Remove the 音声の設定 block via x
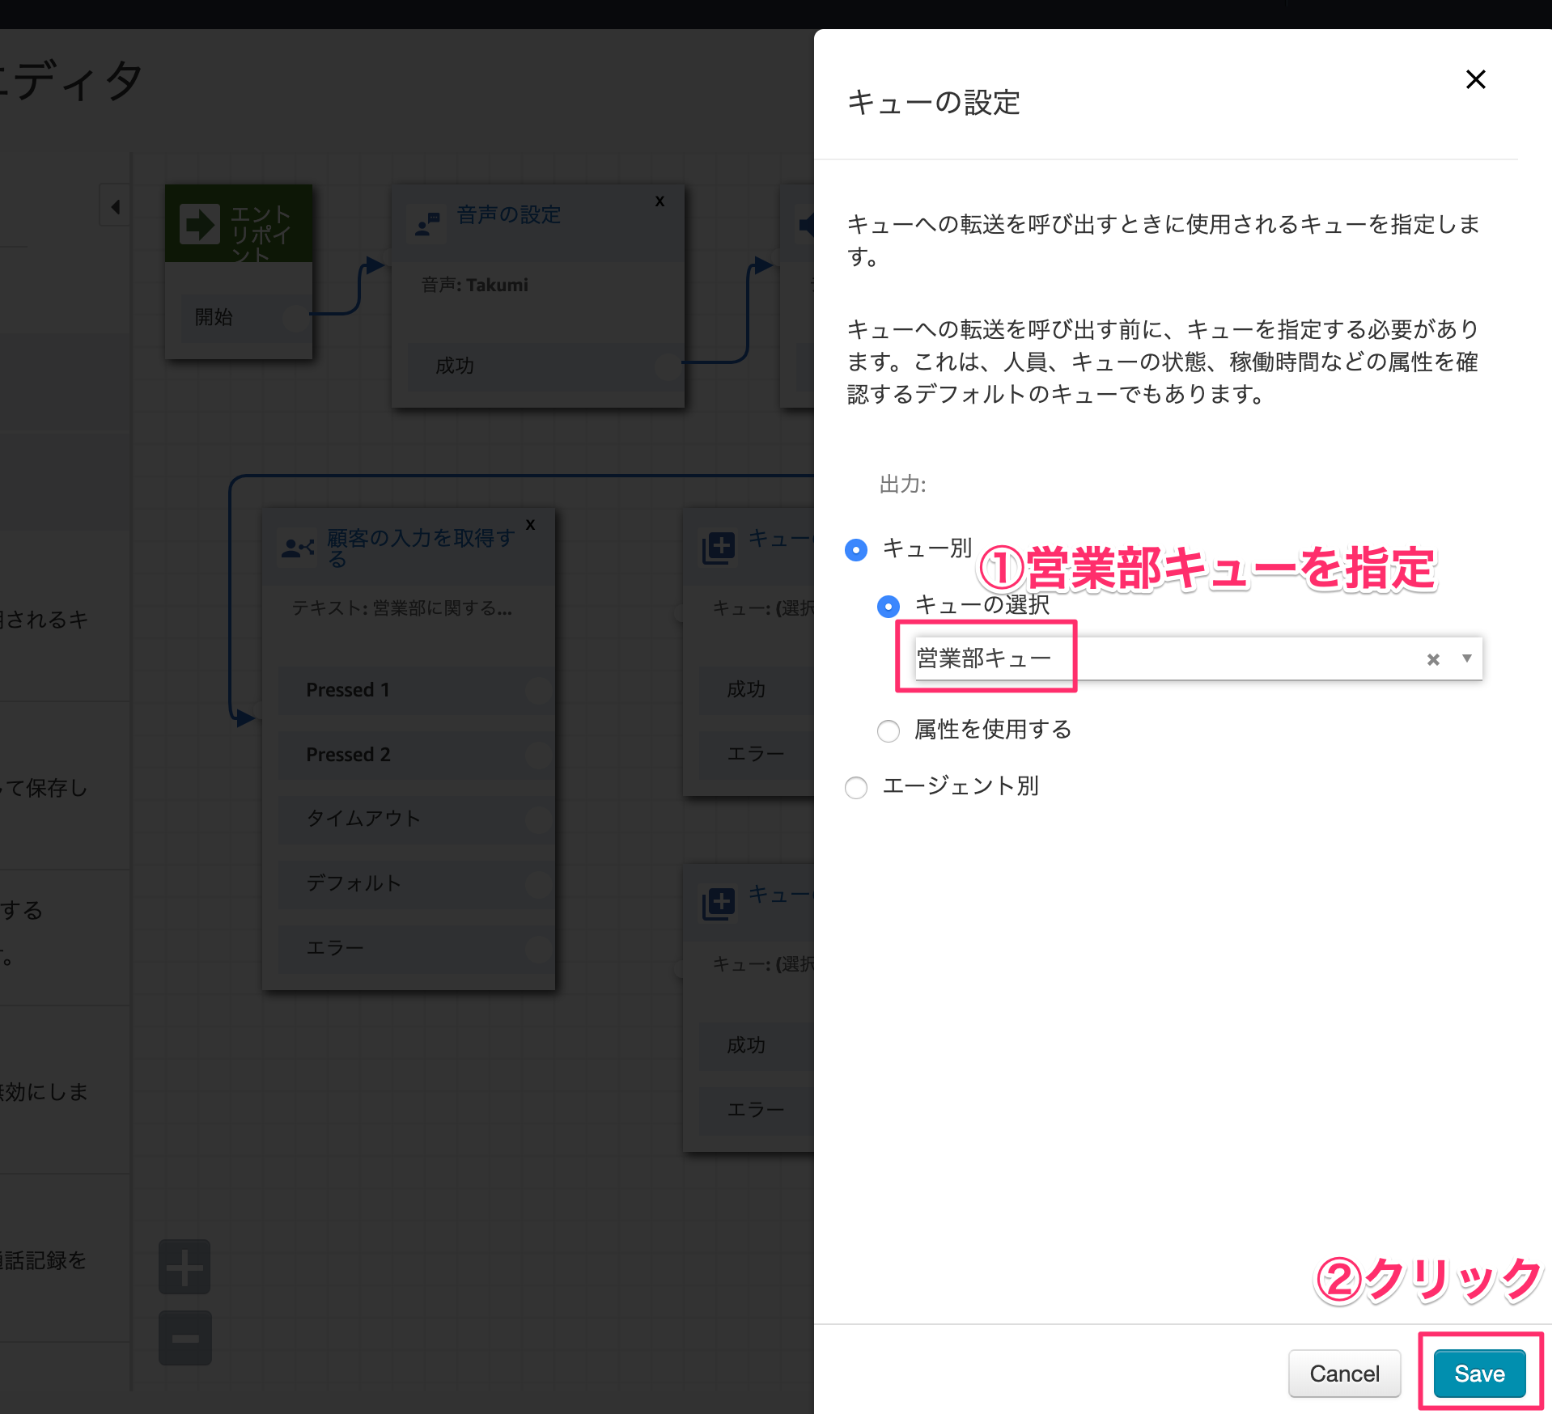1565x1414 pixels. pos(660,201)
